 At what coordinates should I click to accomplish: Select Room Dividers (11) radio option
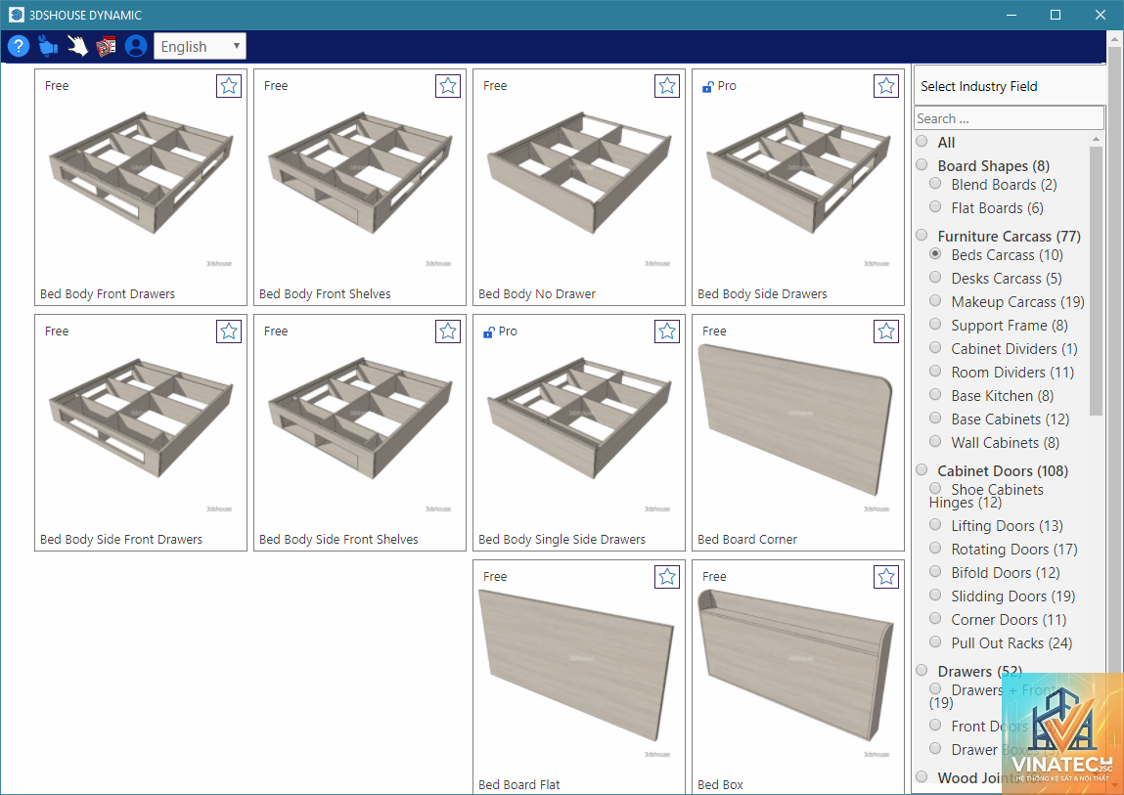(x=935, y=372)
